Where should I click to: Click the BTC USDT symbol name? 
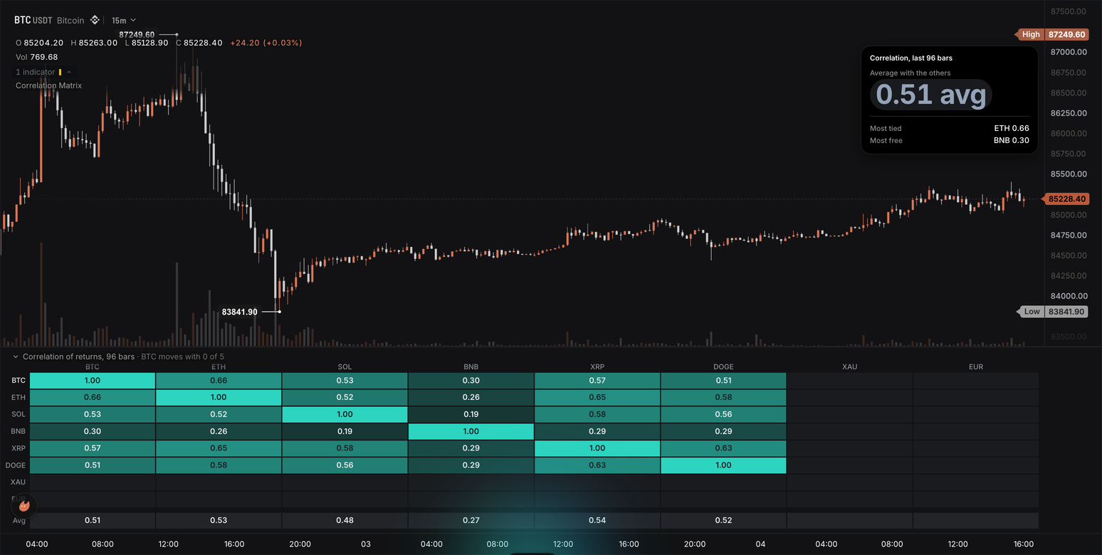(x=33, y=20)
